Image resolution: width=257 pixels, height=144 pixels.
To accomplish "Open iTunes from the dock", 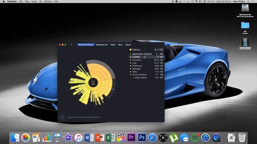I will point(78,138).
